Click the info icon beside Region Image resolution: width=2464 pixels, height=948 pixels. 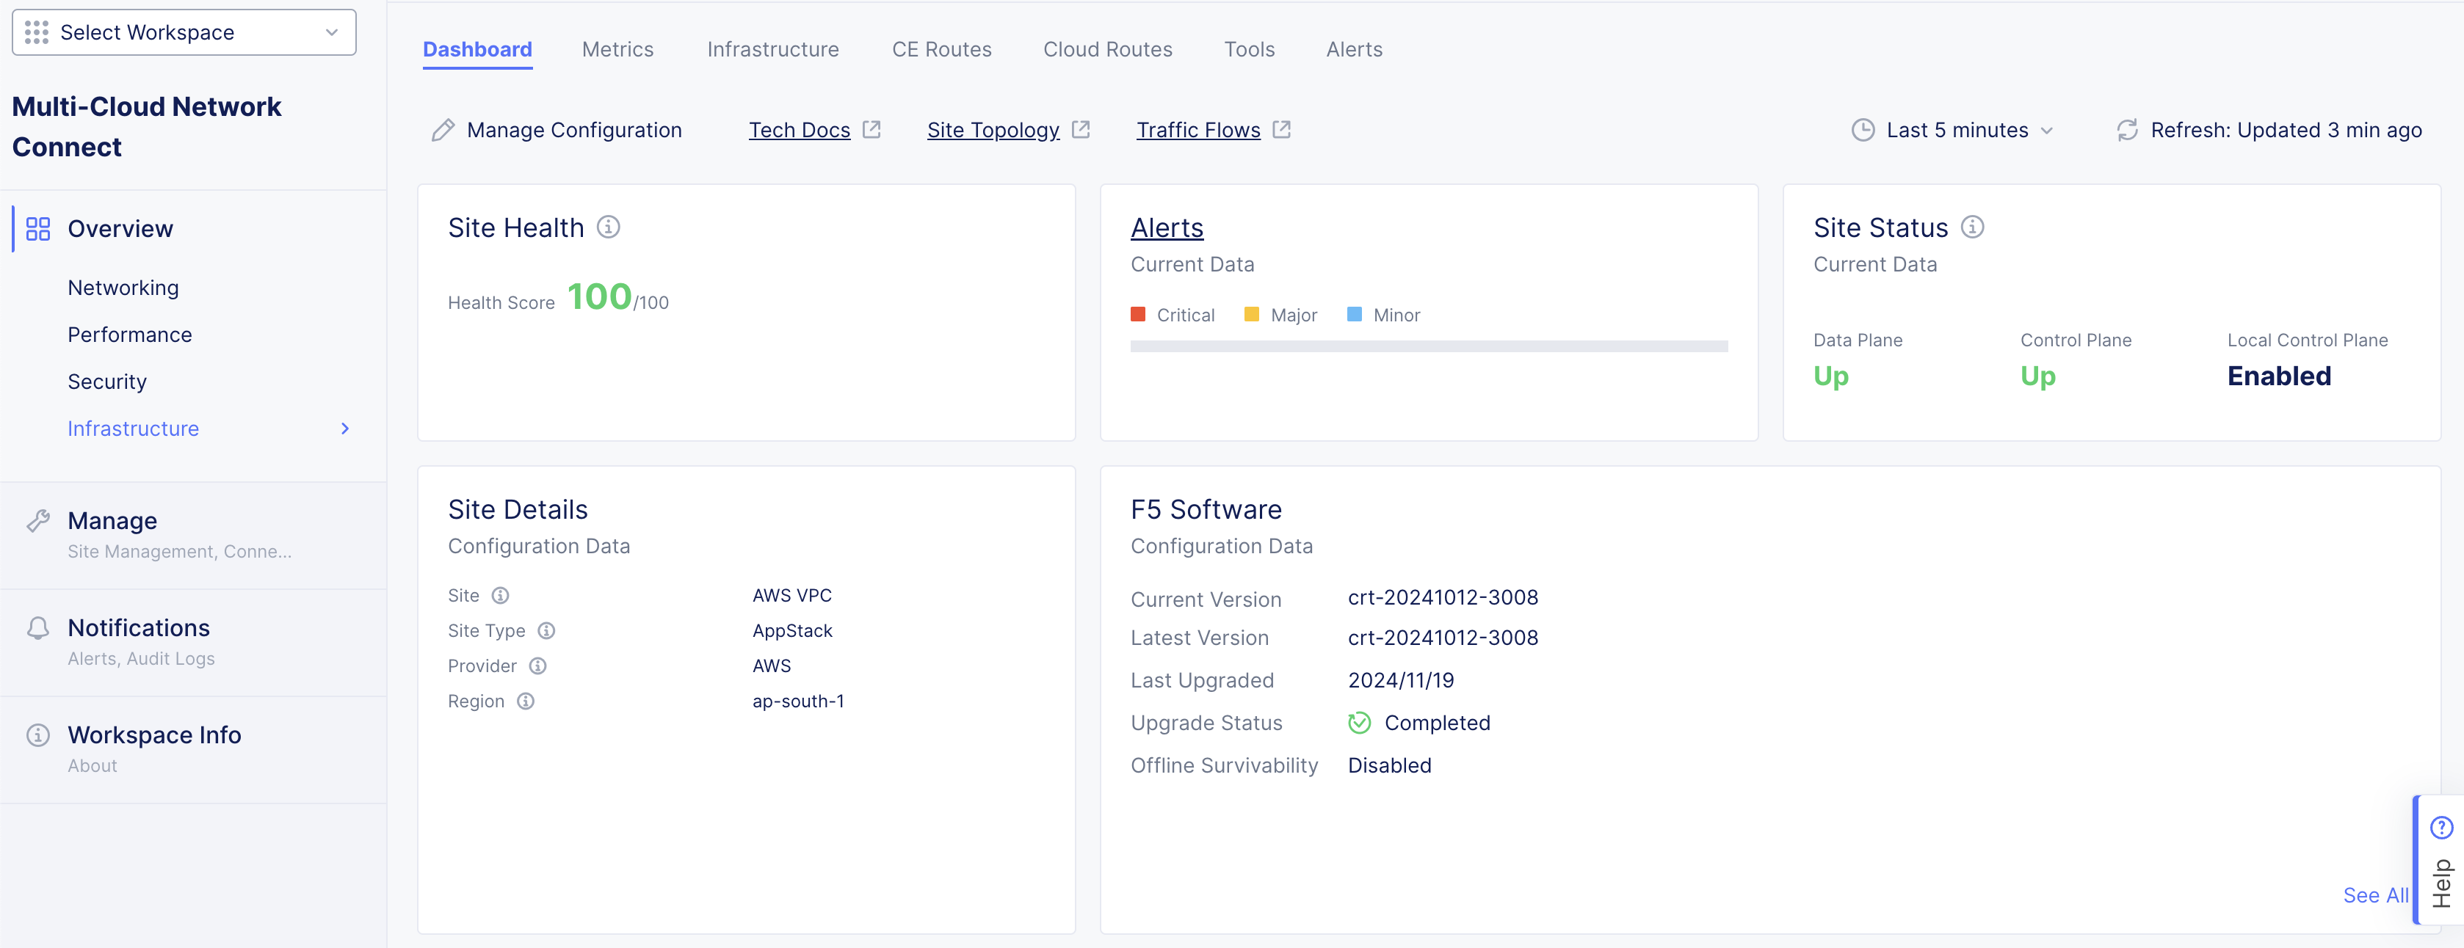point(525,701)
